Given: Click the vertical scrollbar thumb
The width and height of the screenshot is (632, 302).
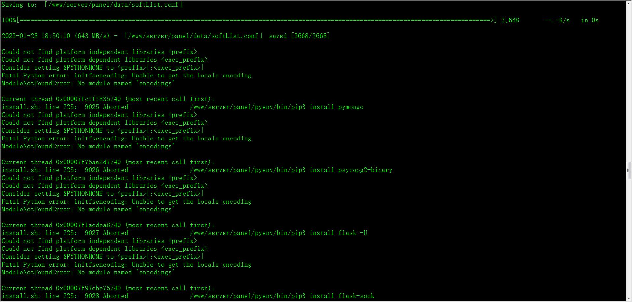Looking at the screenshot, I should coord(628,170).
